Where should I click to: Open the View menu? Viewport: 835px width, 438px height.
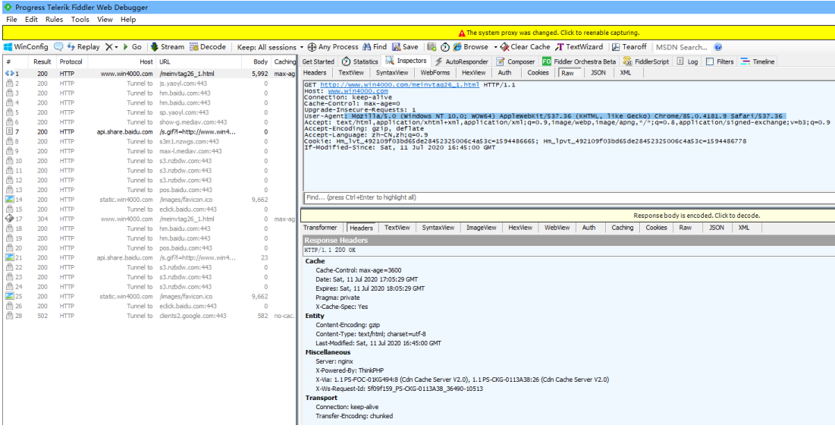click(x=105, y=19)
